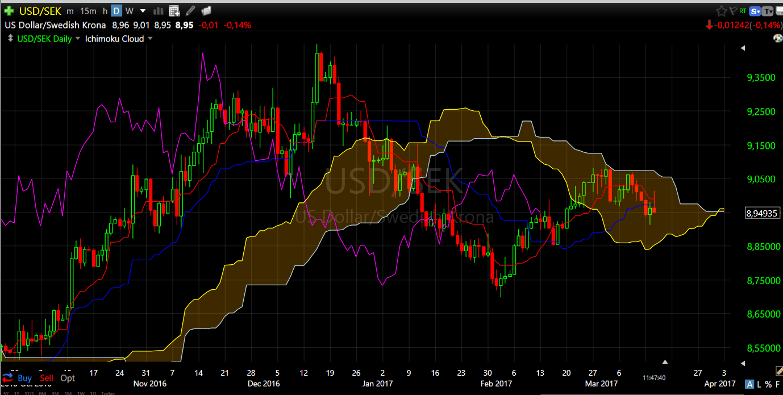Click the flag alert icon
This screenshot has height=395, width=783.
click(x=734, y=10)
